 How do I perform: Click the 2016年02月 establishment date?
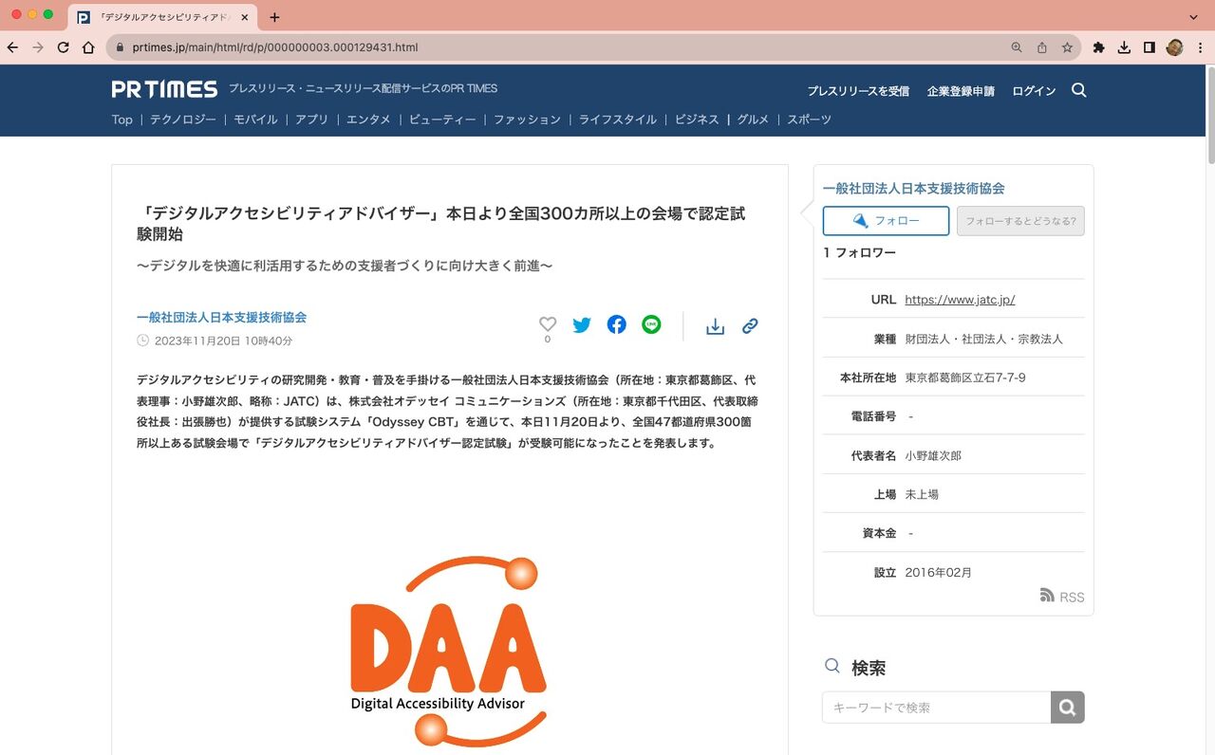[x=938, y=573]
